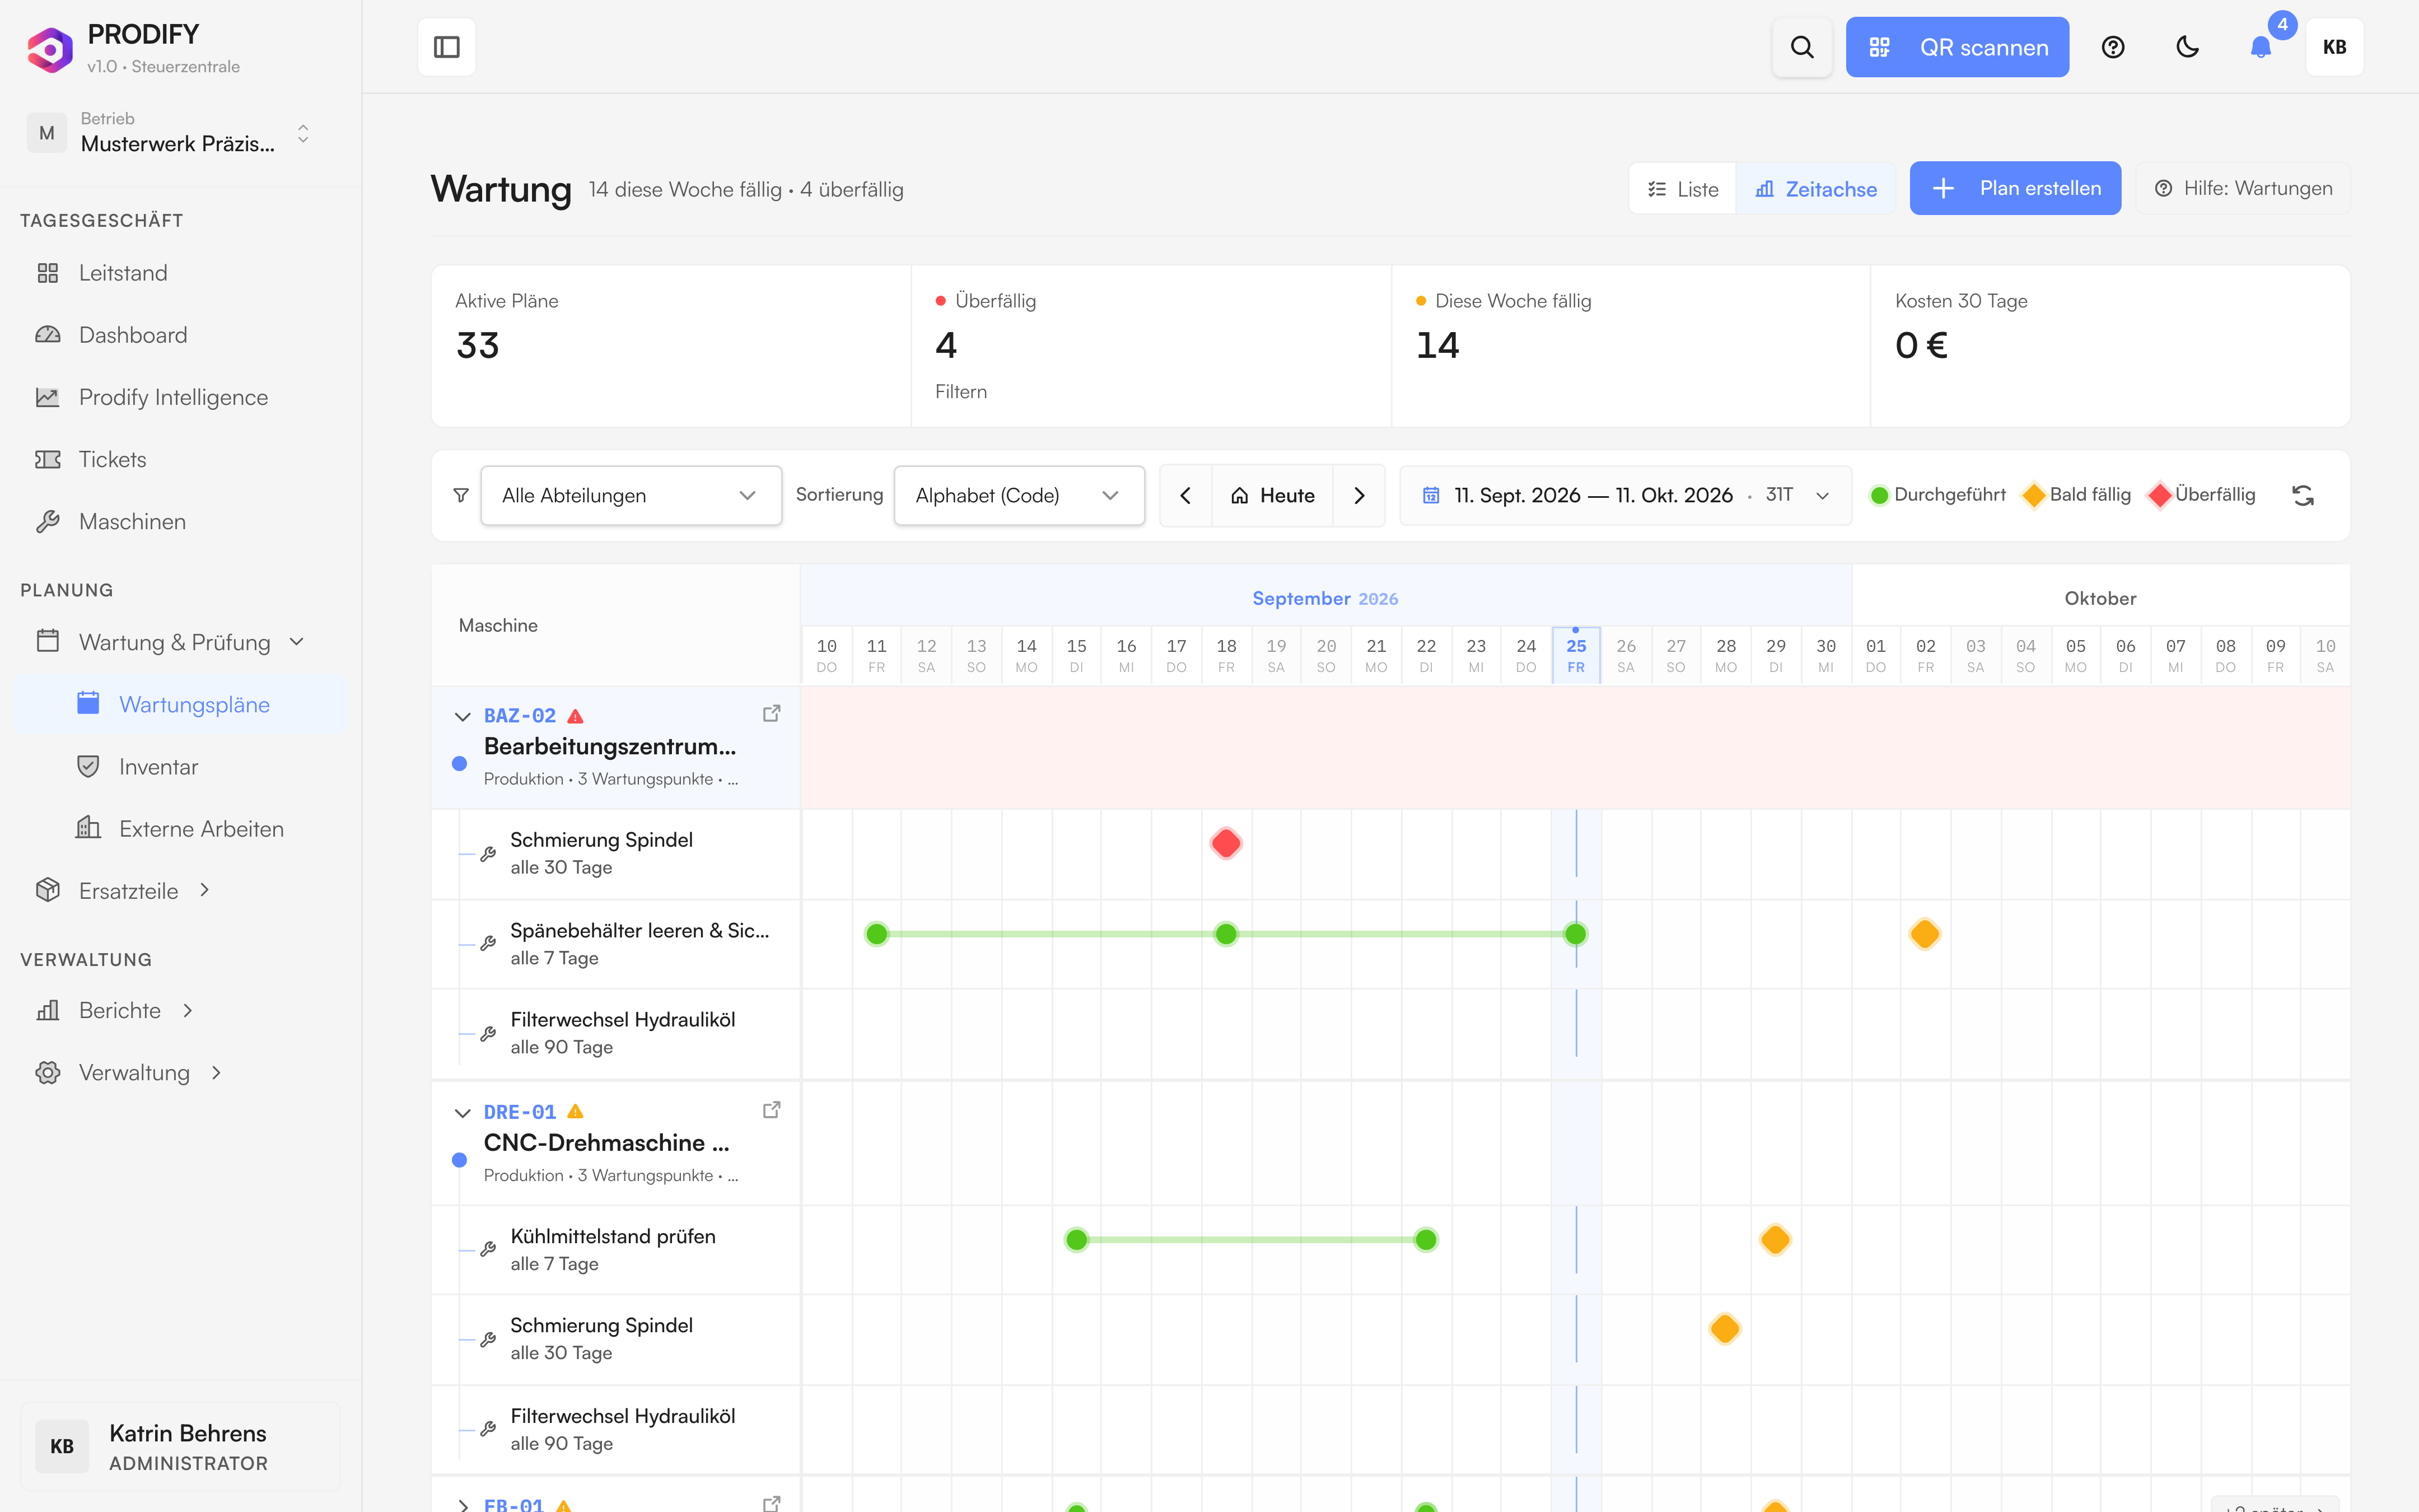Screen dimensions: 2419x1512
Task: Open BAZ-02 machine in new window icon
Action: click(x=770, y=714)
